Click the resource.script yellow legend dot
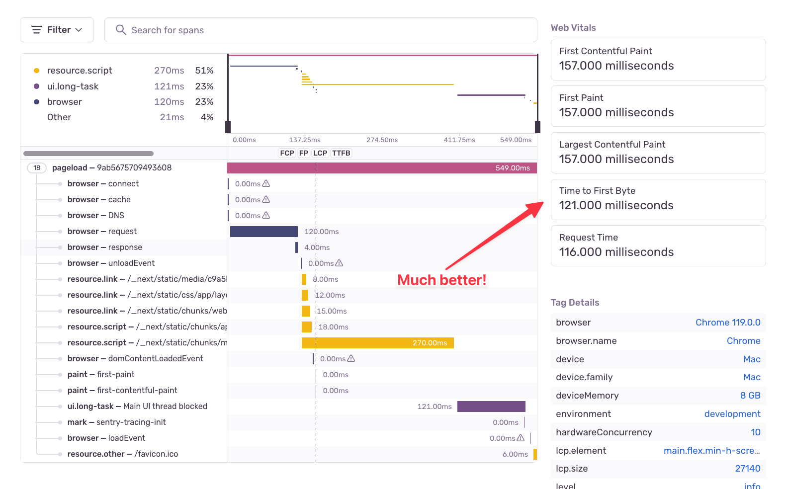 click(x=36, y=71)
